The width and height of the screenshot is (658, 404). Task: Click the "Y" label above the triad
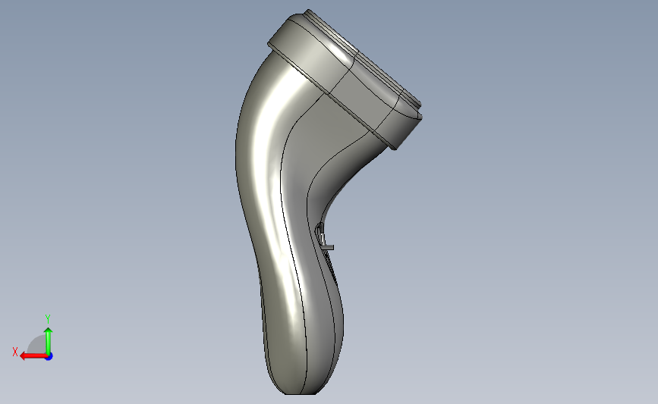coord(47,319)
